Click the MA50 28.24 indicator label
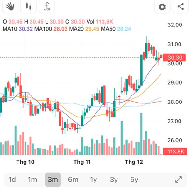This screenshot has width=191, height=191. click(x=116, y=29)
